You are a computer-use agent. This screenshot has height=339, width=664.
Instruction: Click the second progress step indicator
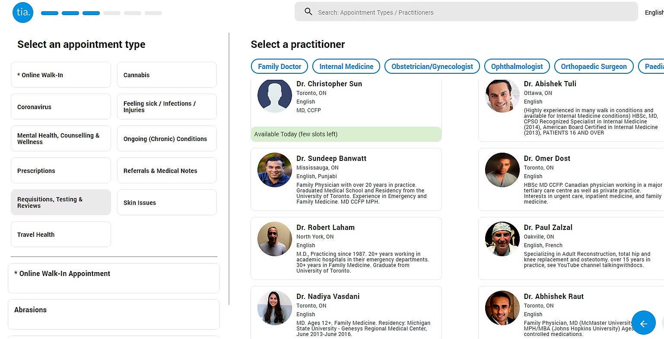(x=70, y=13)
